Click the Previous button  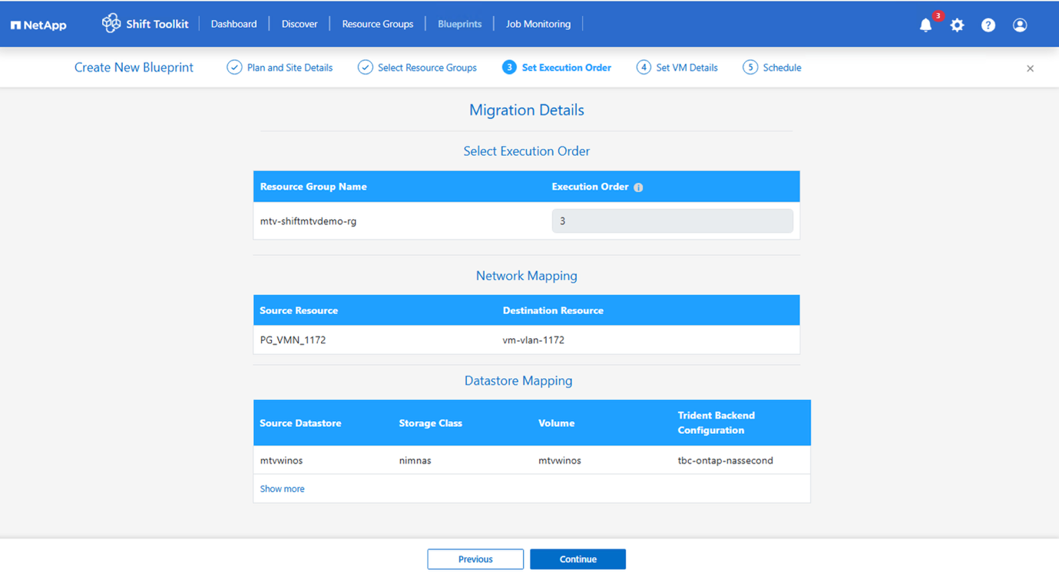coord(475,559)
